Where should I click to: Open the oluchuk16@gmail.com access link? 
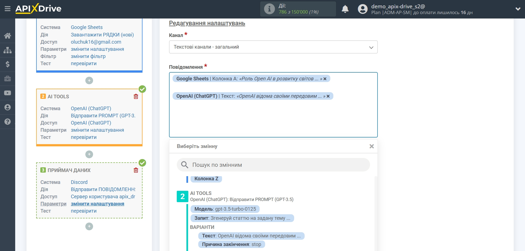[x=96, y=42]
